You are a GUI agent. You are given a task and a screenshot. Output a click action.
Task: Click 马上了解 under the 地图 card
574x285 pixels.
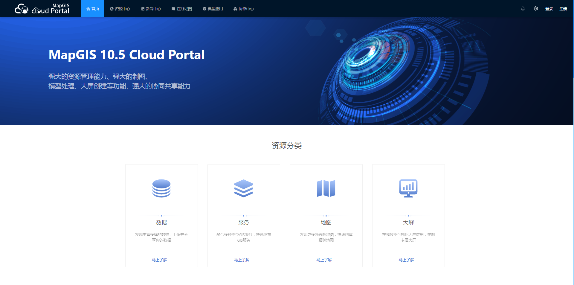[x=324, y=260]
